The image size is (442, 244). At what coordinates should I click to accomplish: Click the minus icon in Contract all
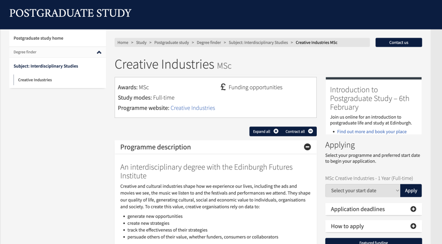[310, 131]
